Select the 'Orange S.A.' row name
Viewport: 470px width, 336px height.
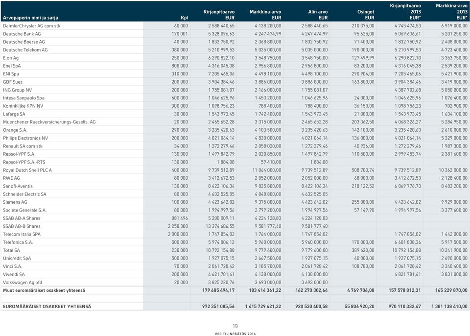[15, 130]
